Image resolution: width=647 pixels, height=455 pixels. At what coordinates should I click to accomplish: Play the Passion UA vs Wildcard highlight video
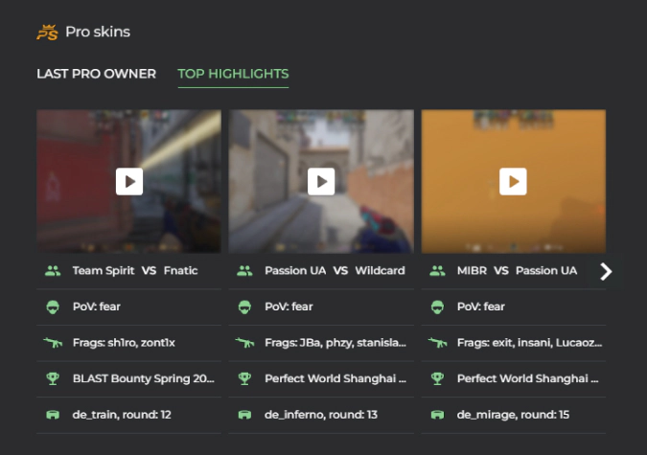(321, 181)
